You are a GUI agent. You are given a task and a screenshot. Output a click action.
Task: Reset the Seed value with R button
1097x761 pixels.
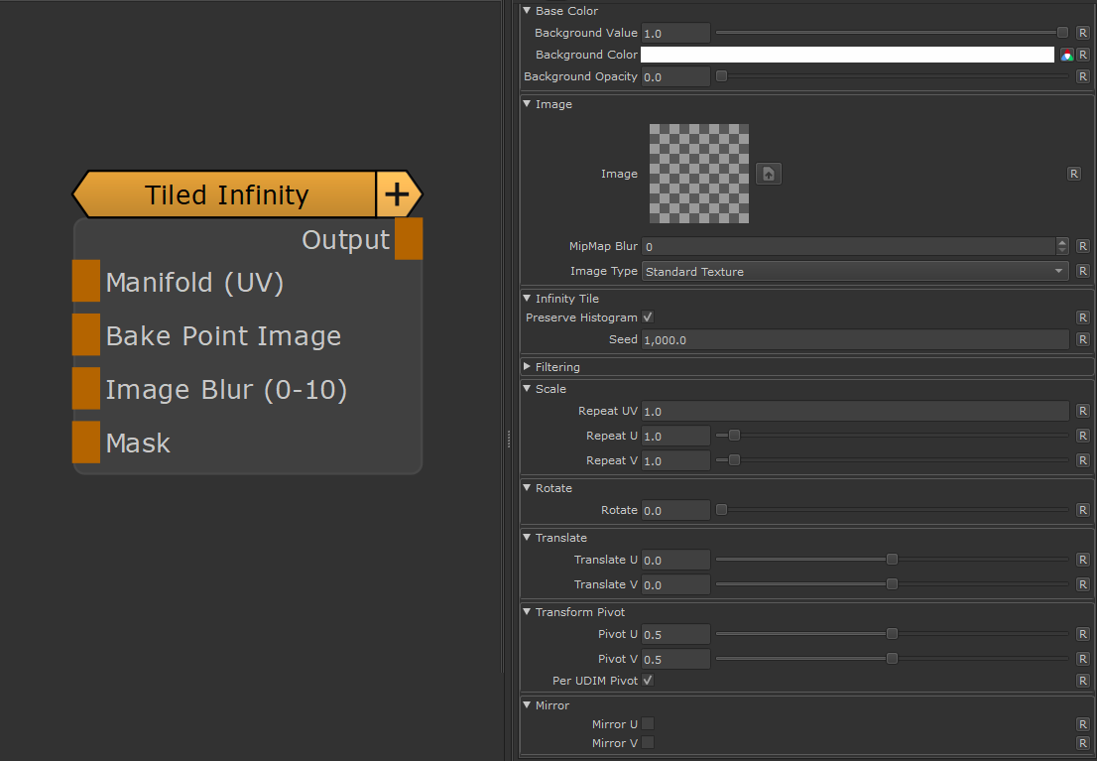coord(1082,339)
